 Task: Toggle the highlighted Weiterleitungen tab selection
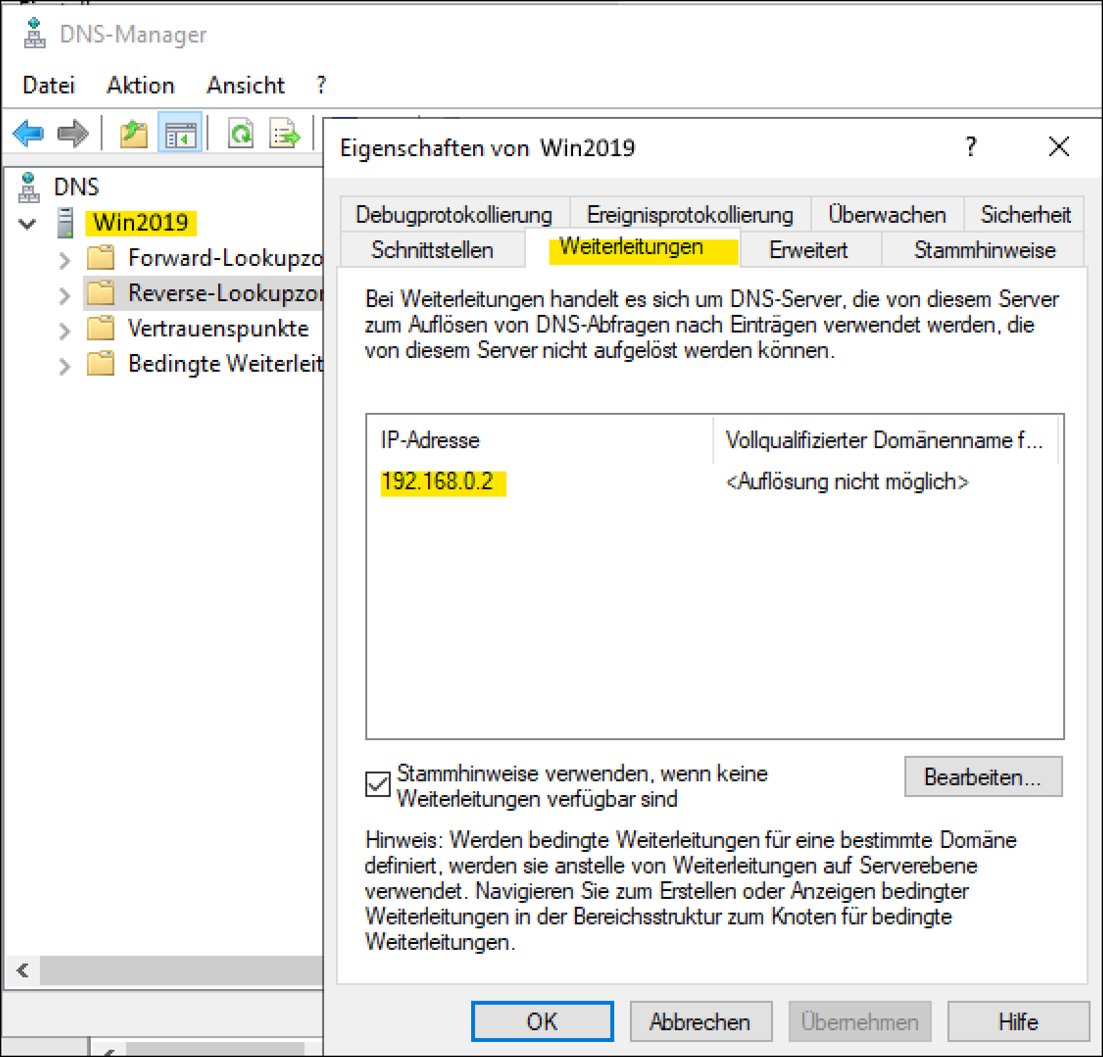tap(631, 248)
